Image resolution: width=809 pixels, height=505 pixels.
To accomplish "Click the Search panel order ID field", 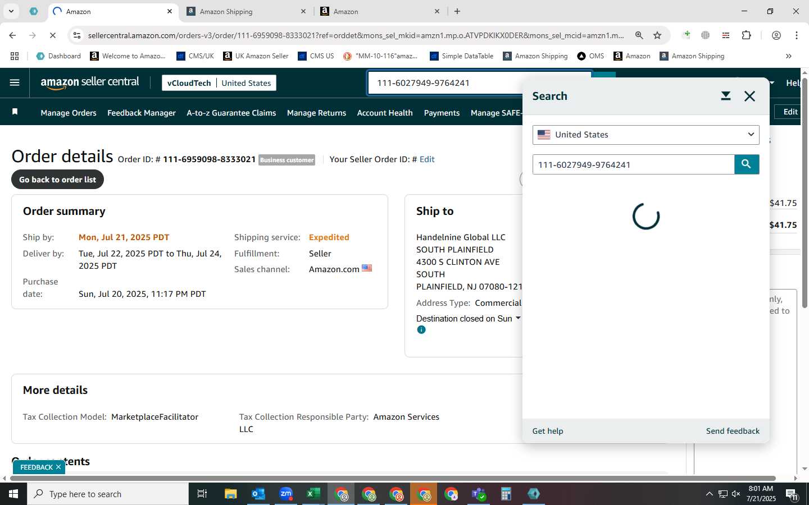I will 634,164.
